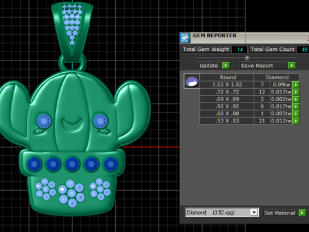
Task: Collapse the panel with the round arrow toggle
Action: [x=247, y=57]
